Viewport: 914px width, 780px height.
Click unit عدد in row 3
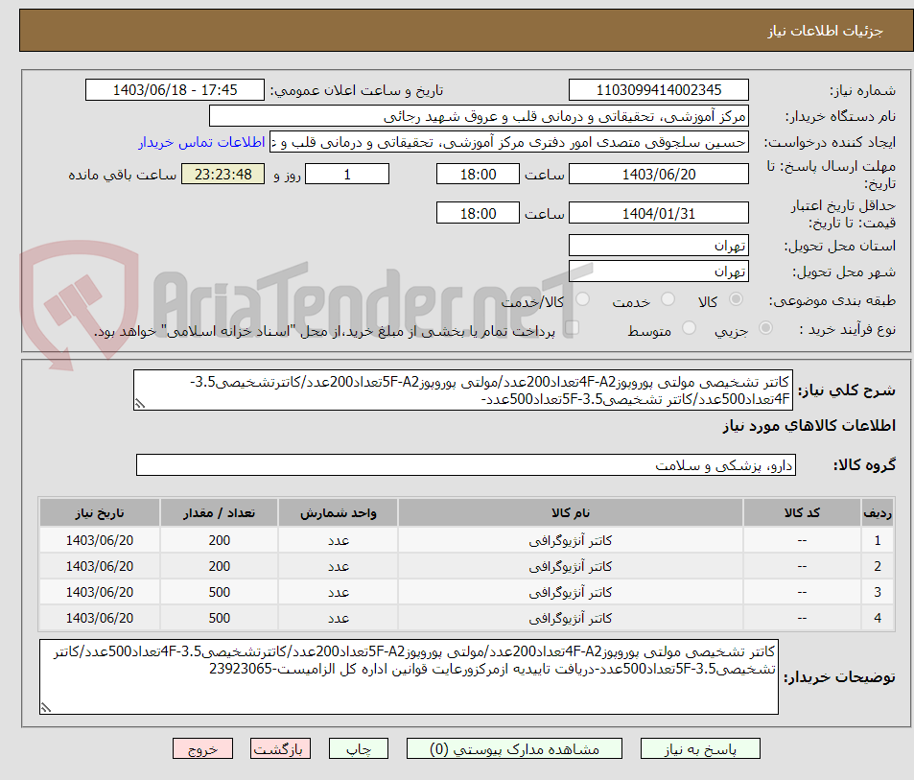[x=339, y=592]
